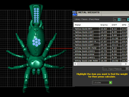Click right arrow of horizontal scrollbar
Image resolution: width=129 pixels, height=97 pixels.
[126, 64]
